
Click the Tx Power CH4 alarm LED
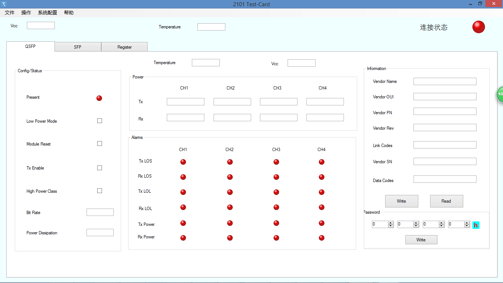coord(321,223)
